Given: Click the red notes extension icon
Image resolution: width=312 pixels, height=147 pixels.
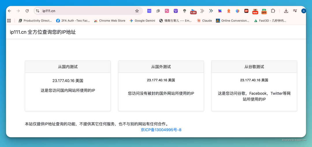Looking at the screenshot, I should (246, 11).
